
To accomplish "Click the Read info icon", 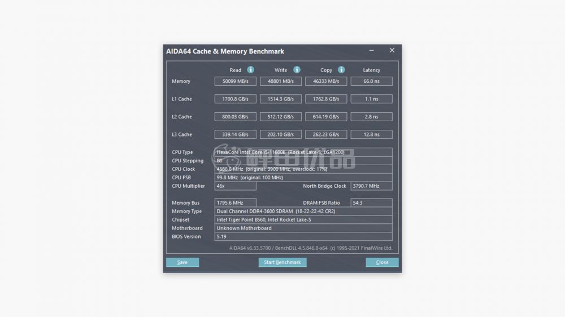I will pyautogui.click(x=250, y=69).
